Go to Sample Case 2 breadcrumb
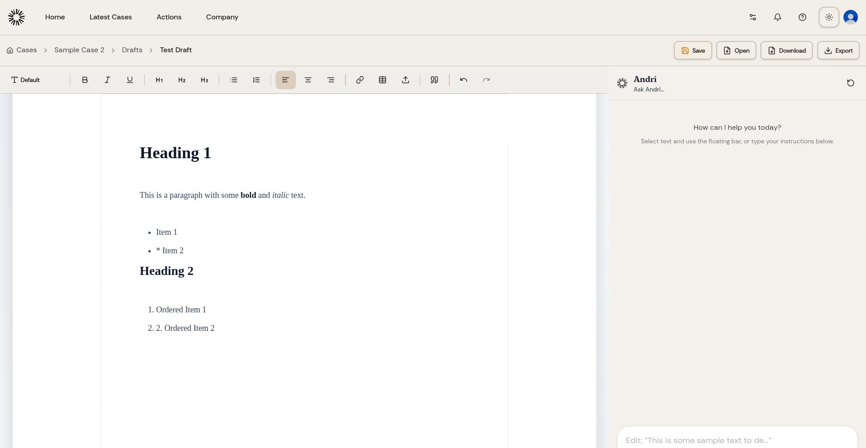The width and height of the screenshot is (866, 448). 79,50
